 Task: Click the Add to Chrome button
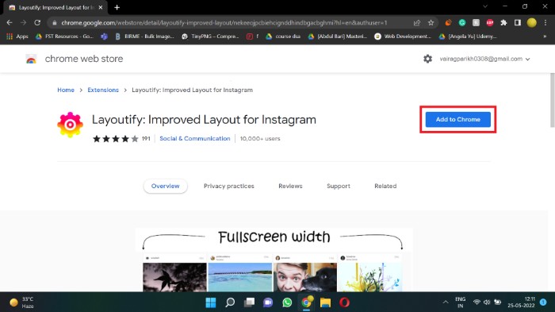click(x=458, y=120)
